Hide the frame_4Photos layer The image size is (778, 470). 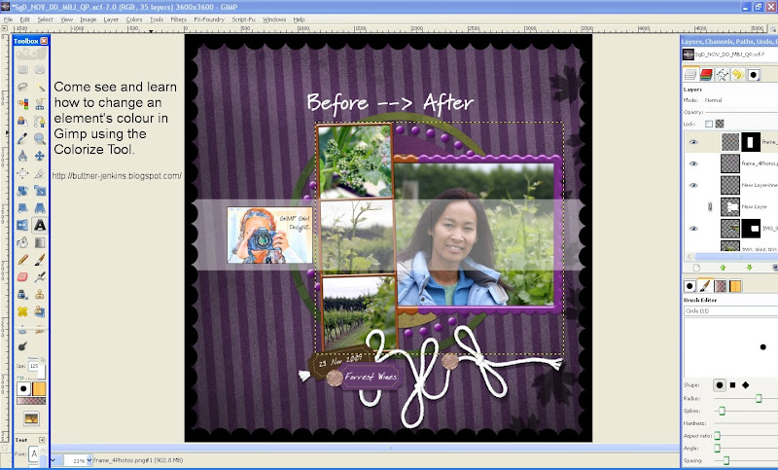click(x=693, y=163)
